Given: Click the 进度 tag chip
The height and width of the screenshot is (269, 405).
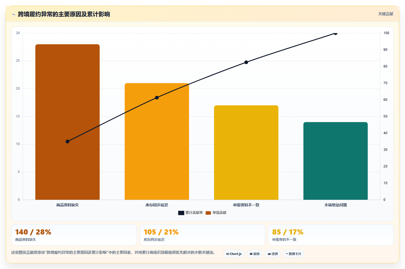Looking at the screenshot, I should click(x=273, y=254).
